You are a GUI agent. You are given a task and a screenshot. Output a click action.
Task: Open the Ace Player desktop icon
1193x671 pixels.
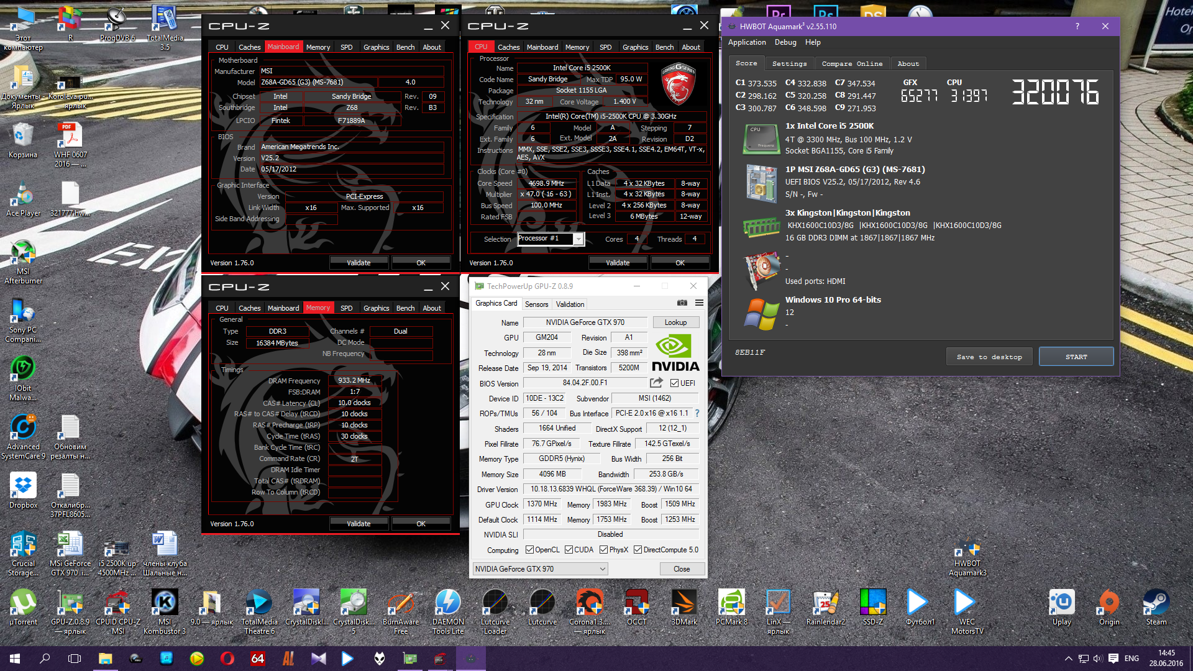[23, 199]
